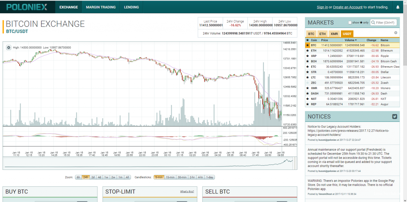Select 4-hr candlesticks
Image resolution: width=407 pixels, height=202 pixels.
pos(200,177)
